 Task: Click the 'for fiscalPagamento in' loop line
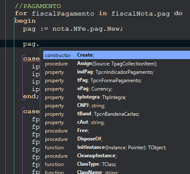coord(99,13)
